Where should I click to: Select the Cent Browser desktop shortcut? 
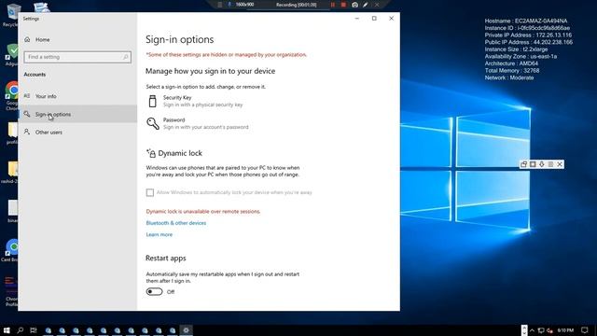(10, 250)
